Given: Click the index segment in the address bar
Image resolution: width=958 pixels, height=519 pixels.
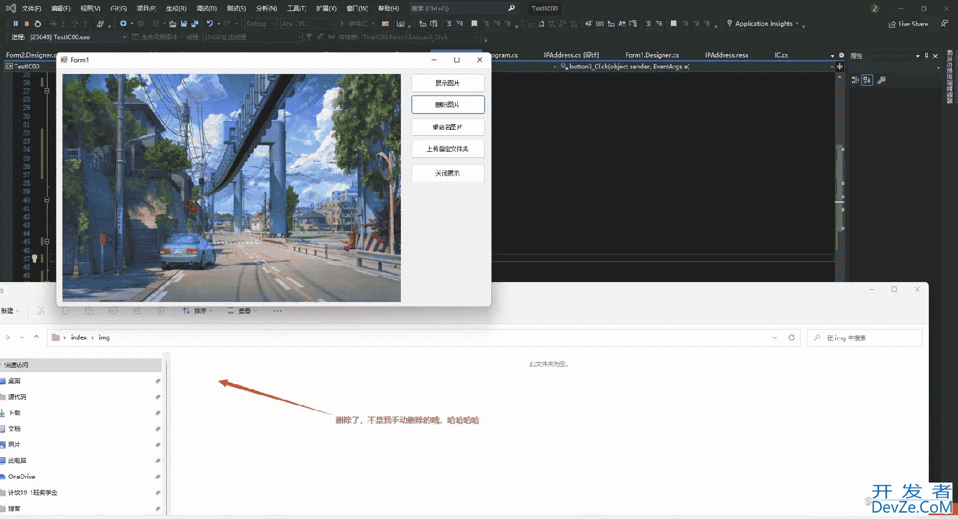Looking at the screenshot, I should pos(79,337).
